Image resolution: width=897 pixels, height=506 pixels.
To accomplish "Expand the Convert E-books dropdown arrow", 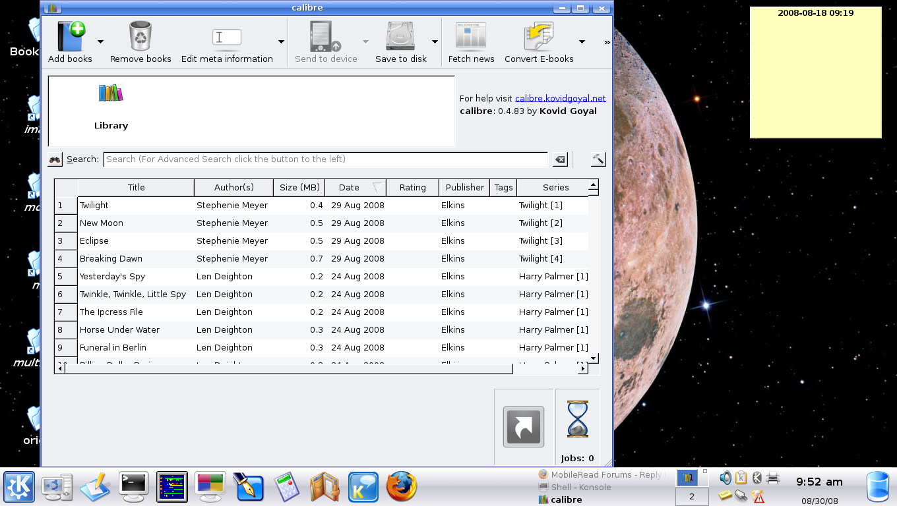I will point(582,42).
